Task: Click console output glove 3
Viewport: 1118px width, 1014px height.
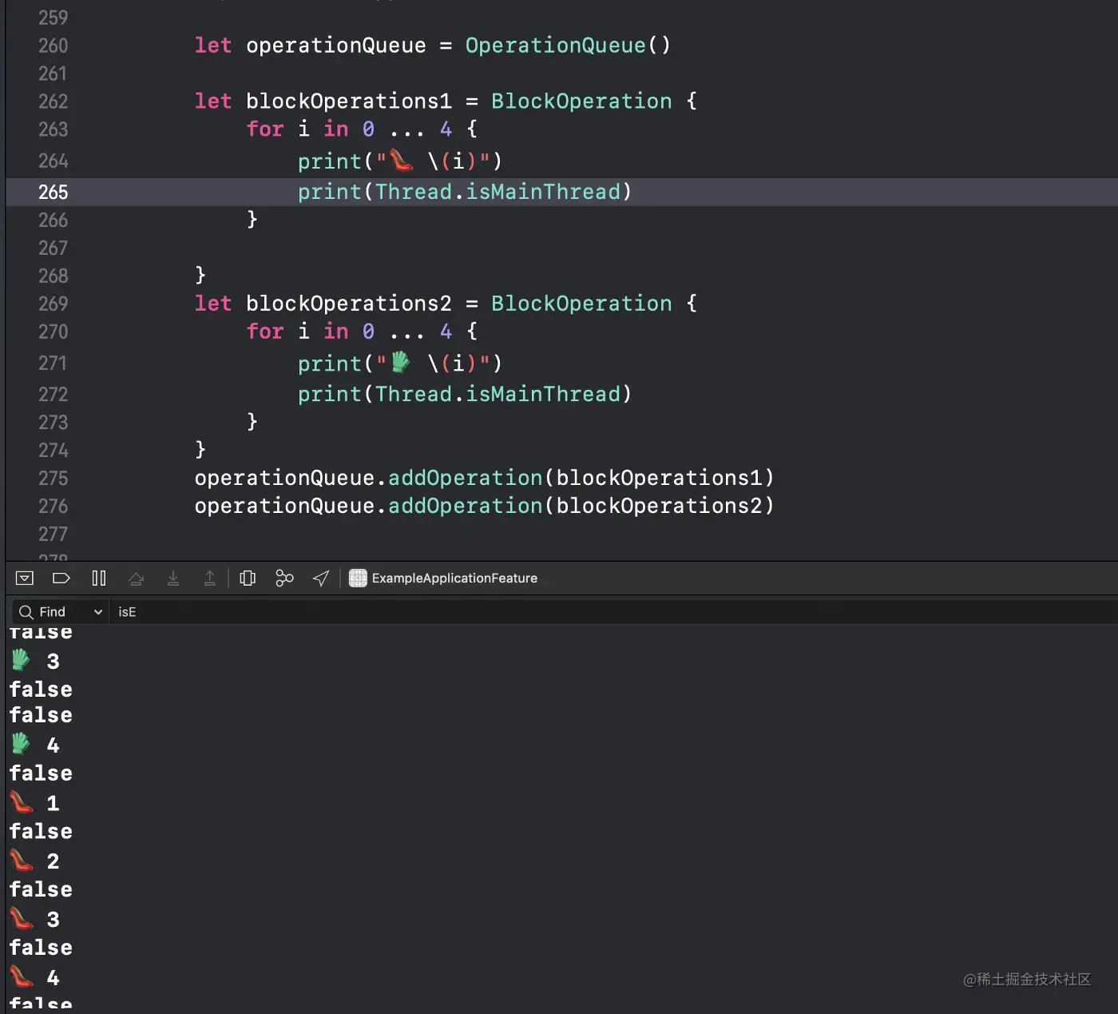Action: [35, 661]
